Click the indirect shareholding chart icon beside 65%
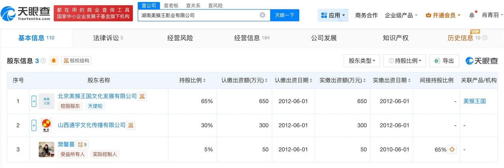This screenshot has height=168, width=504. coord(452,150)
